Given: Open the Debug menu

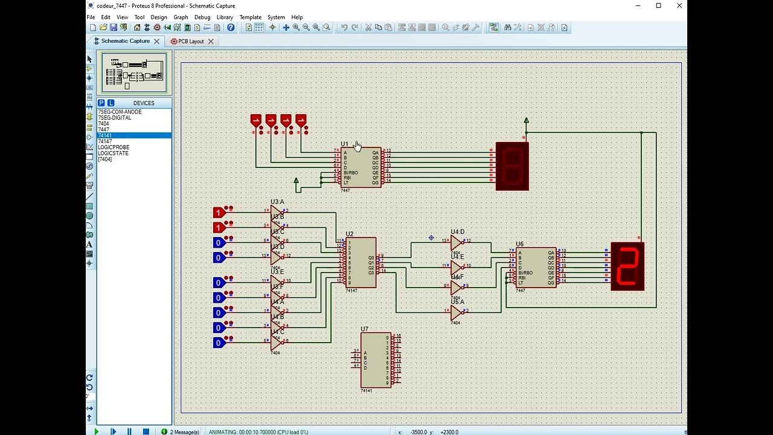Looking at the screenshot, I should click(x=202, y=17).
